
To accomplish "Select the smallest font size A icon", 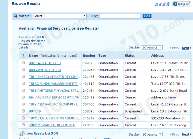I will pos(156,4).
